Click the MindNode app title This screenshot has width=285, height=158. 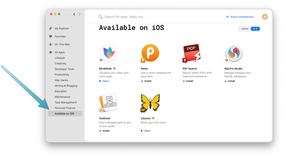coord(105,69)
